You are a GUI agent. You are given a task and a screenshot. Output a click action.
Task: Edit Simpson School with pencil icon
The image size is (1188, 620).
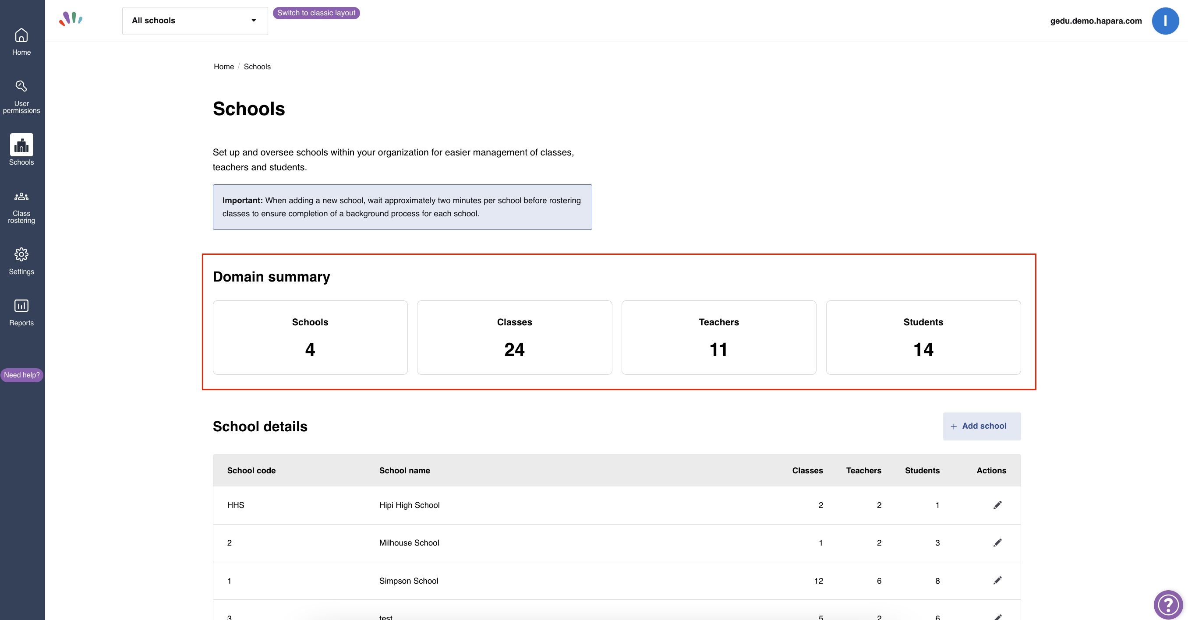coord(997,581)
